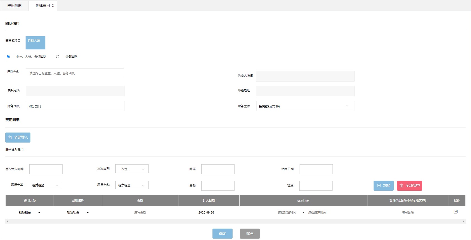Expand the 重复周期 dropdown showing 一次性
This screenshot has height=240, width=471.
[x=132, y=169]
